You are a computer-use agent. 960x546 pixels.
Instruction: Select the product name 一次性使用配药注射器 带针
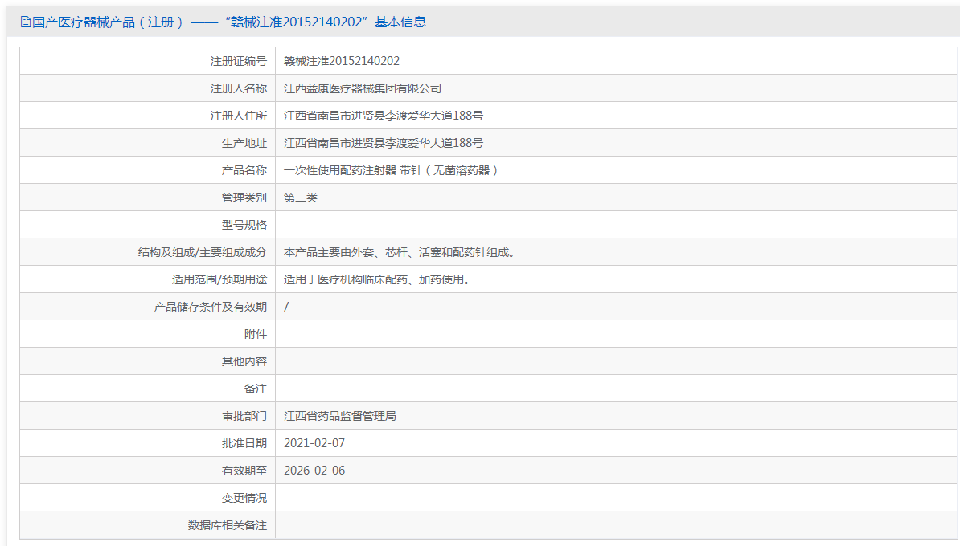point(353,170)
